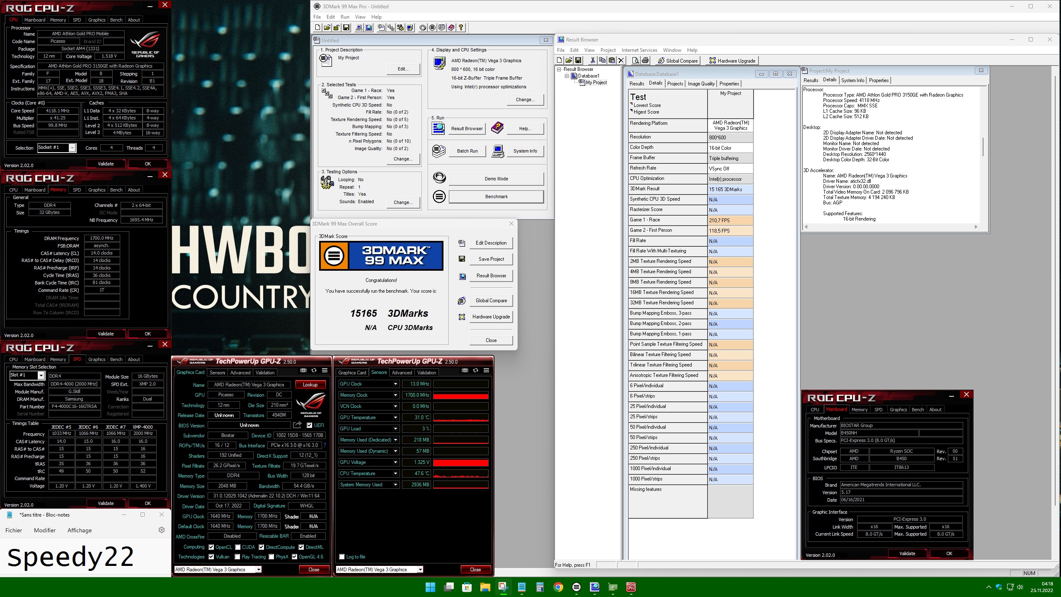Click the System Info computer icon in 3DMark toolbar
This screenshot has height=597, width=1061.
(x=359, y=28)
